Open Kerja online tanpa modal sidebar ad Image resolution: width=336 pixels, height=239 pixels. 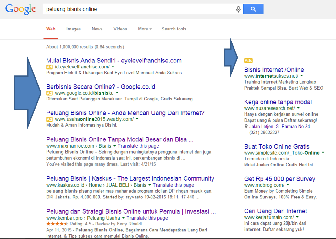pyautogui.click(x=278, y=102)
